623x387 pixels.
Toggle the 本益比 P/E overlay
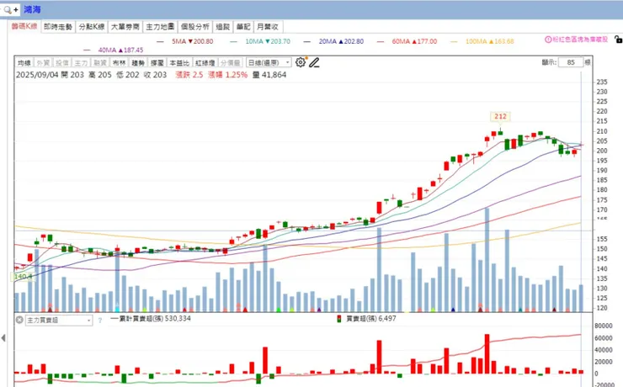tap(179, 63)
